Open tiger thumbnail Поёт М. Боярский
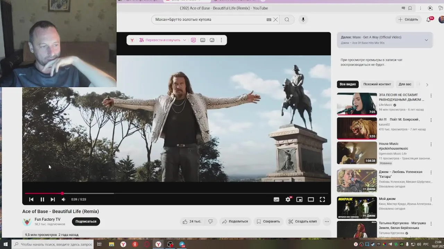Image resolution: width=444 pixels, height=249 pixels. point(357,128)
